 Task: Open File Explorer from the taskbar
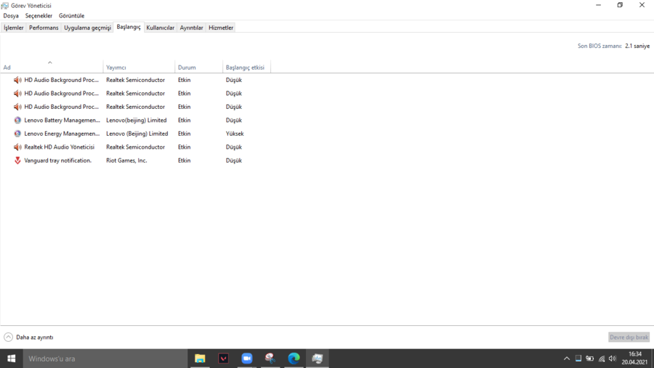(x=200, y=359)
